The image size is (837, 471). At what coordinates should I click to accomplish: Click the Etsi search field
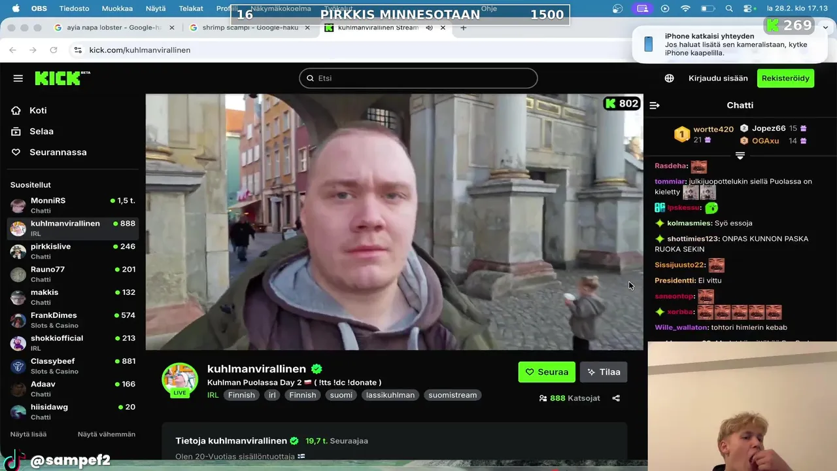click(x=418, y=78)
